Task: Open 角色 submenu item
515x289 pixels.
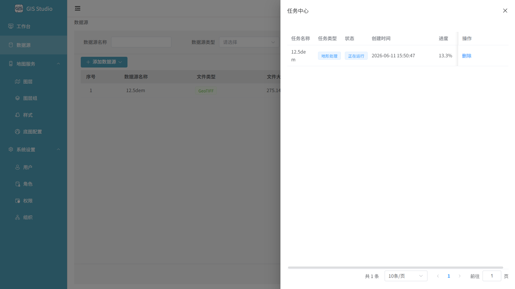Action: click(x=34, y=184)
